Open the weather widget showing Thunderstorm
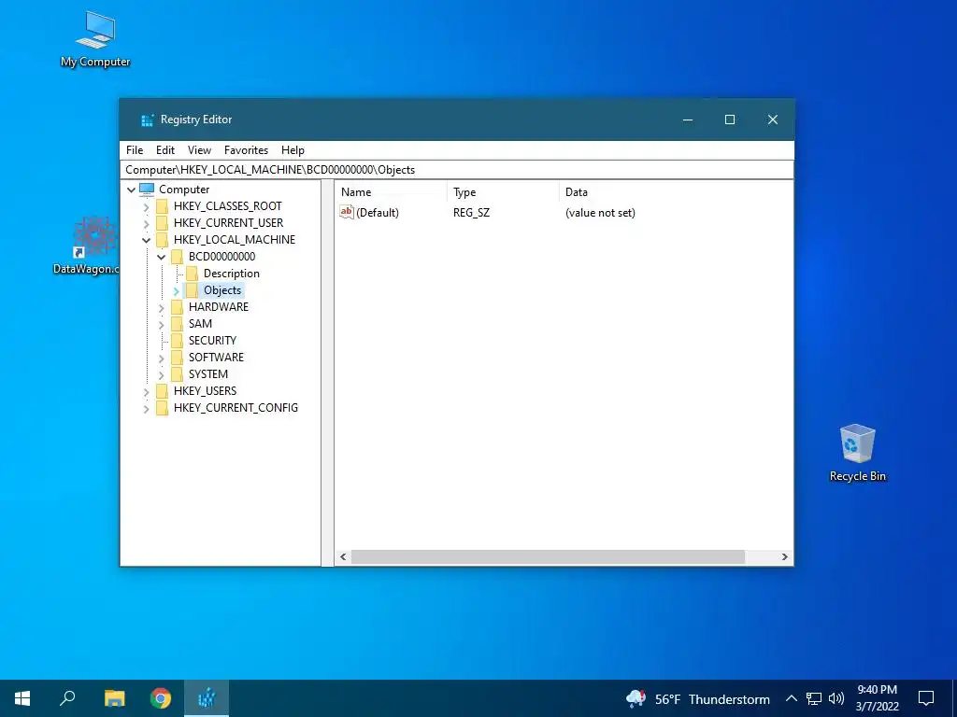 [697, 698]
